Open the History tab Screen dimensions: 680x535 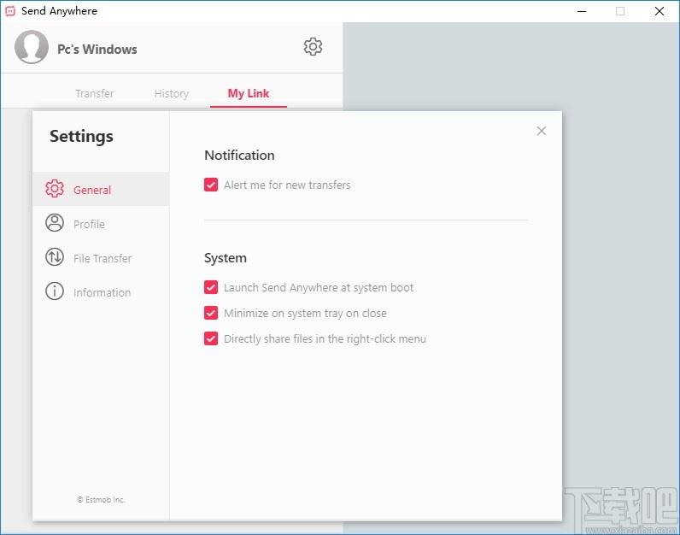(172, 93)
